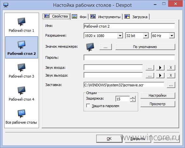This screenshot has width=185, height=148.
Task: Open the 60 Hz refresh rate dropdown
Action: [172, 36]
